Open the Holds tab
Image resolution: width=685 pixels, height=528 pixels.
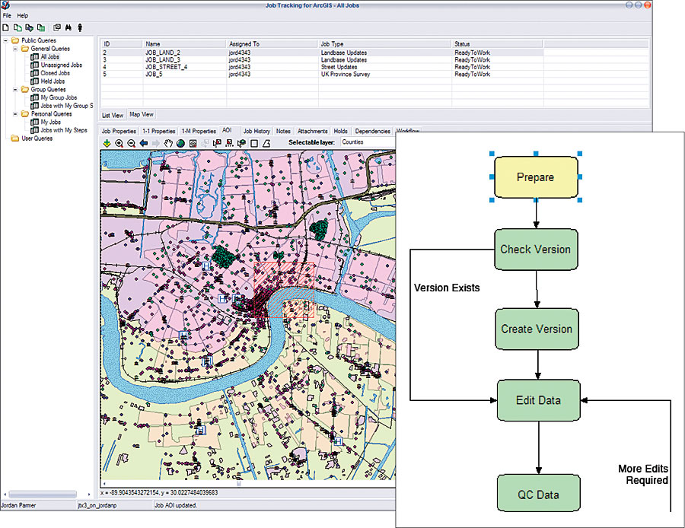tap(341, 131)
